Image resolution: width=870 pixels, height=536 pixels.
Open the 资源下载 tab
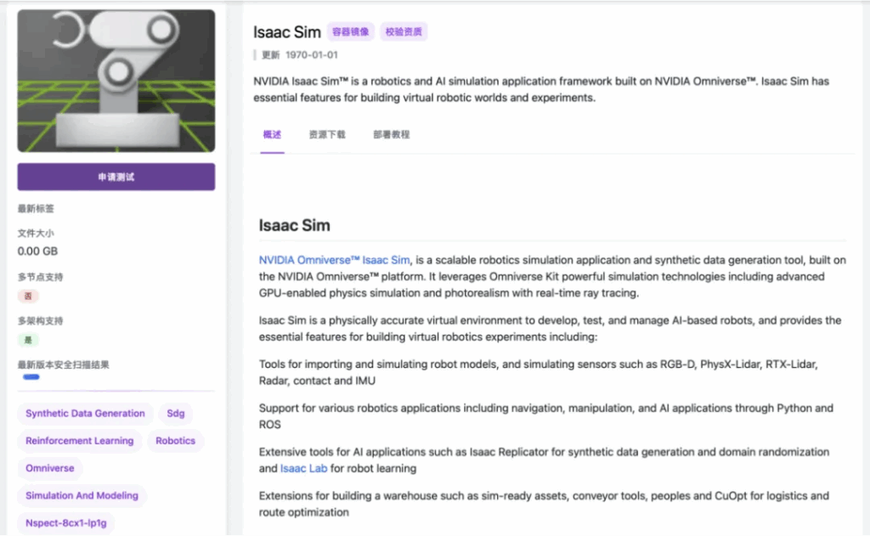pyautogui.click(x=327, y=135)
